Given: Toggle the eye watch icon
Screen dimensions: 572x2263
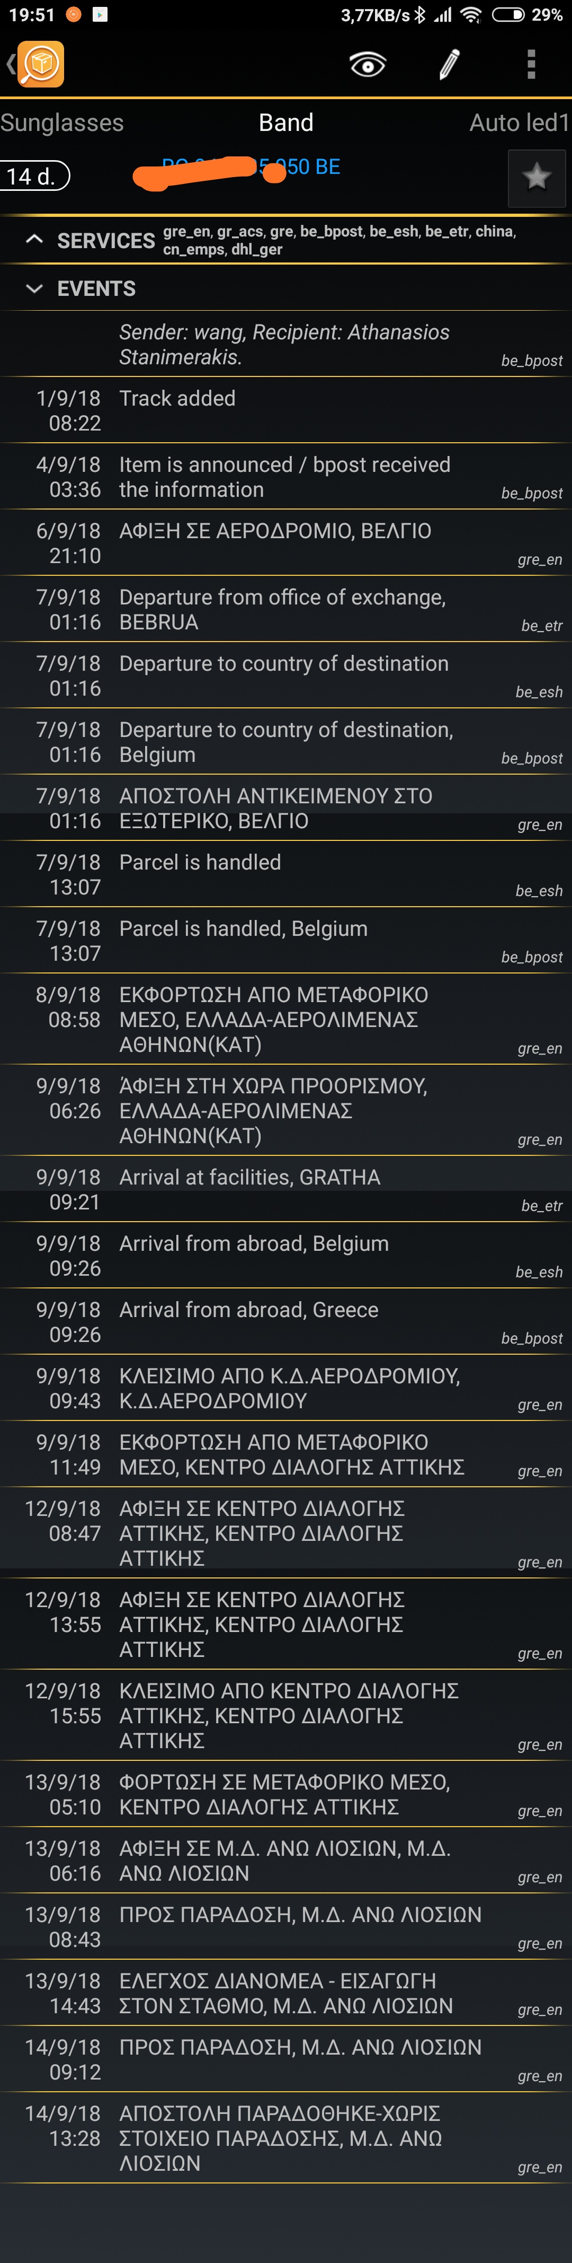Looking at the screenshot, I should click(368, 64).
